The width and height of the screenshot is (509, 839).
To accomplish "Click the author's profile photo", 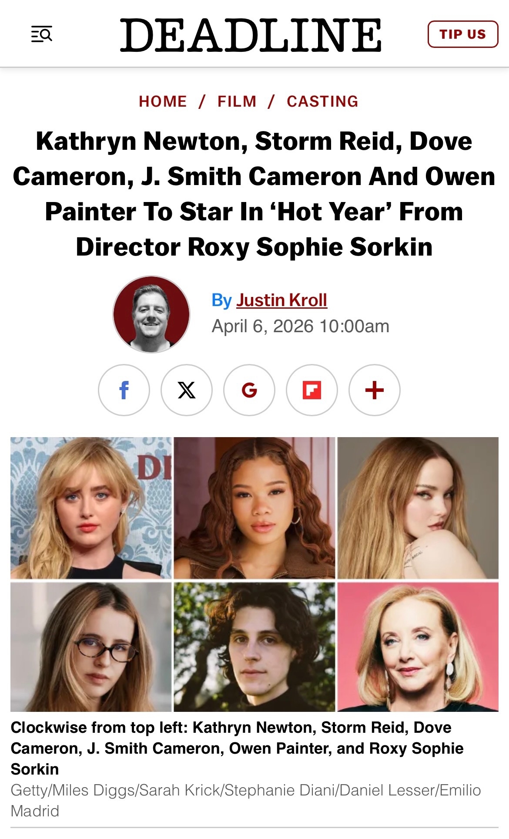I will 151,314.
